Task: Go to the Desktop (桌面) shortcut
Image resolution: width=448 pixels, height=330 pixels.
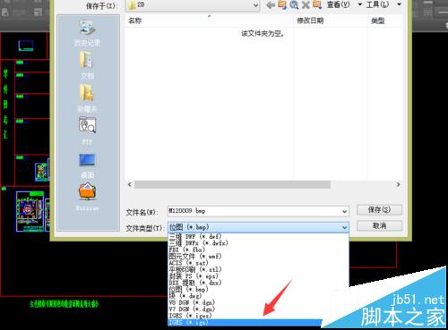Action: coord(87,166)
